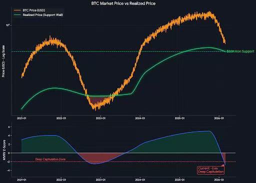Click the 4 tick on the MVRV axis
The width and height of the screenshot is (256, 183).
[9, 135]
